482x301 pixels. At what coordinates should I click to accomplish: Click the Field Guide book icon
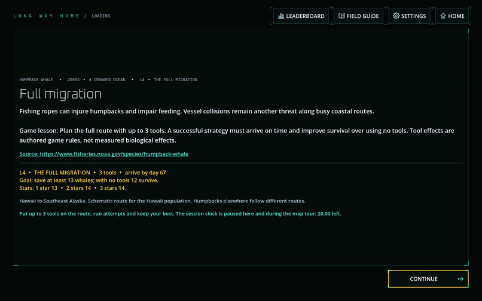tap(341, 16)
